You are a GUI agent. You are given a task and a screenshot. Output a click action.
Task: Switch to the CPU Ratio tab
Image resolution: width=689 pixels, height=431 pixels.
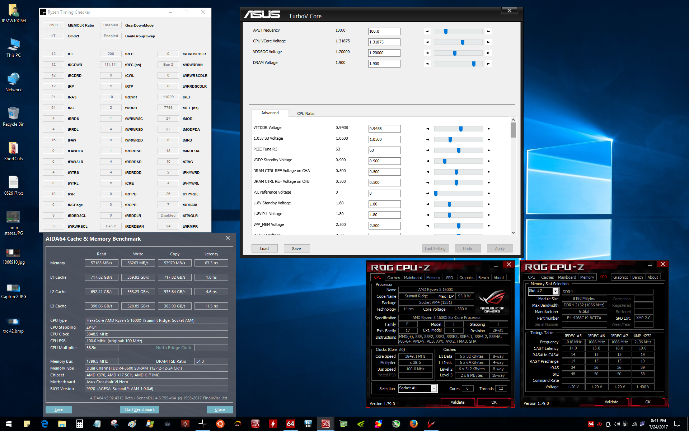pos(305,113)
